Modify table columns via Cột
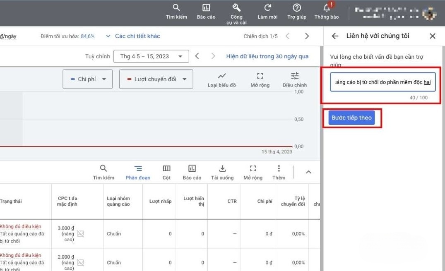This screenshot has height=271, width=445. [166, 172]
